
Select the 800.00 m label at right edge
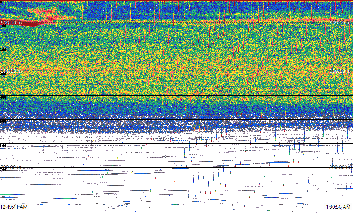[x=340, y=22]
